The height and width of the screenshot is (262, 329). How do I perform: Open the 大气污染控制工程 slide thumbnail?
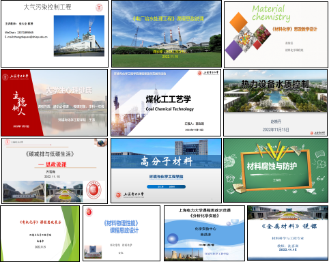55,33
